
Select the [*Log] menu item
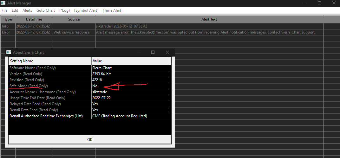click(x=65, y=10)
